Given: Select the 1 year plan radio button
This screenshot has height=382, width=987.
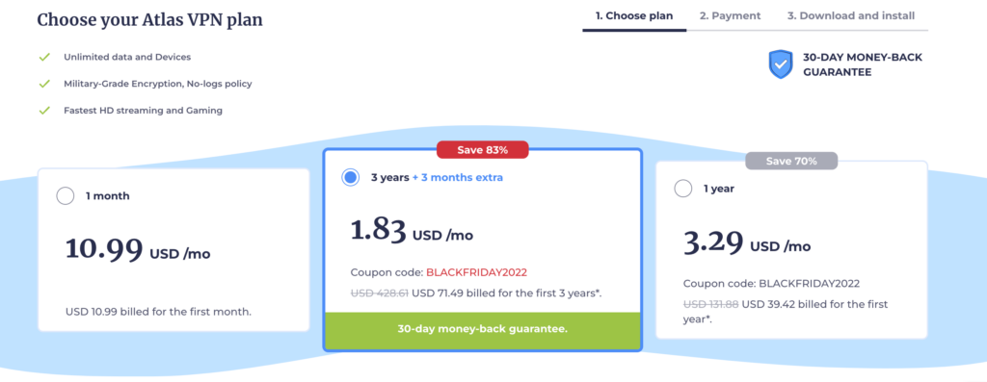Looking at the screenshot, I should click(x=683, y=189).
